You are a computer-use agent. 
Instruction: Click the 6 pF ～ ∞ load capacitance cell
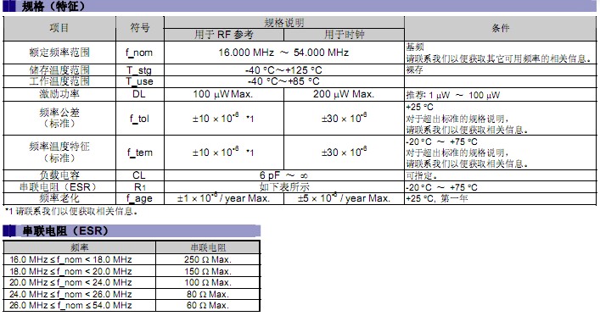(283, 175)
